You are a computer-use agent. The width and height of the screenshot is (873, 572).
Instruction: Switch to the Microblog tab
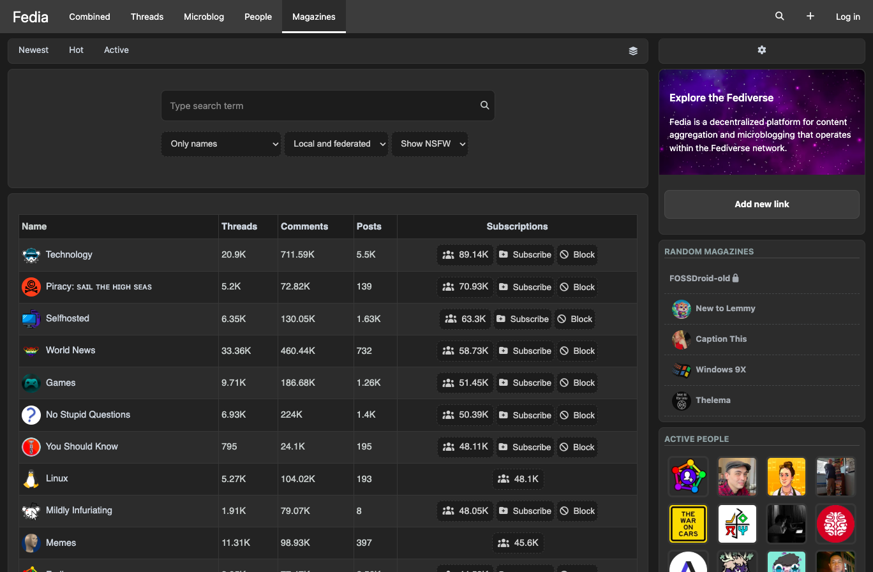click(x=204, y=17)
